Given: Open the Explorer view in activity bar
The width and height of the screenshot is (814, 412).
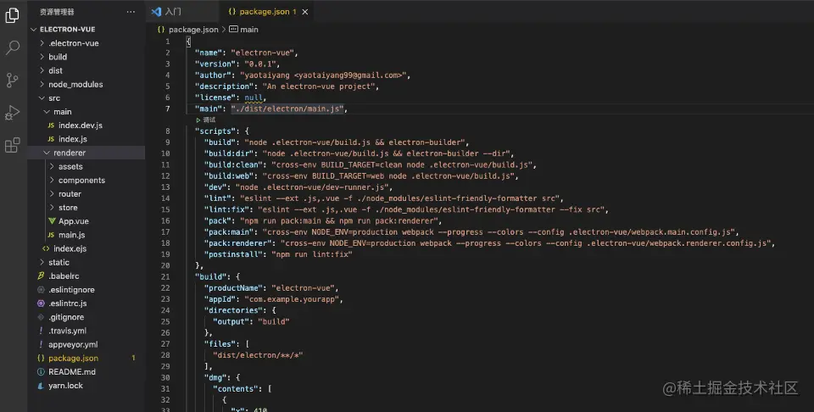Looking at the screenshot, I should (12, 16).
